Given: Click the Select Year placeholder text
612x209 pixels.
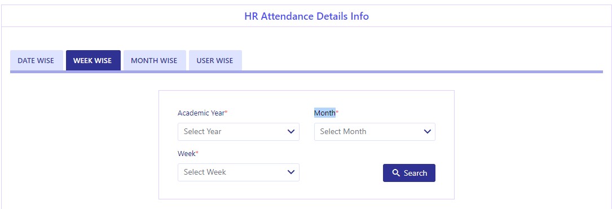Looking at the screenshot, I should pos(202,131).
